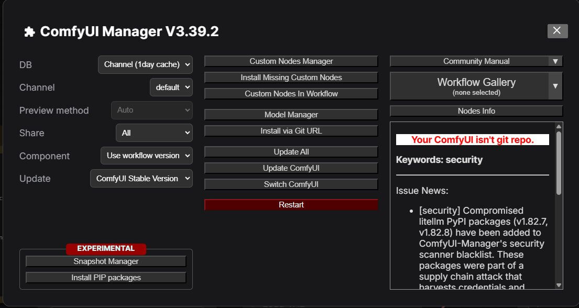Screen dimensions: 579x308
Task: Click the Update All button
Action: pyautogui.click(x=291, y=152)
